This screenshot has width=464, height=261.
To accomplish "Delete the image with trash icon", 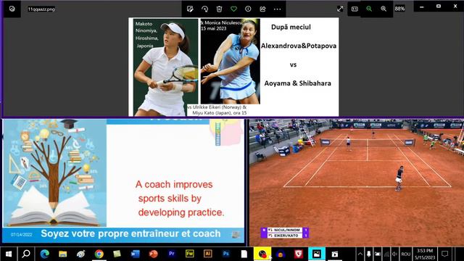I will click(219, 9).
